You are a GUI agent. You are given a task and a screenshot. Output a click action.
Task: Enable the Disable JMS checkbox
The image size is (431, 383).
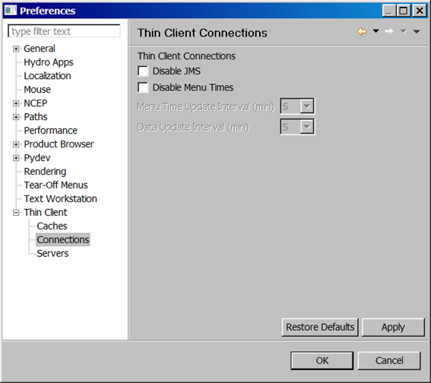tap(143, 71)
